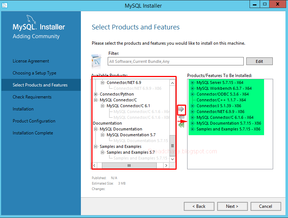Click the MySQL Installer title bar icon
The width and height of the screenshot is (288, 218).
tap(5, 5)
